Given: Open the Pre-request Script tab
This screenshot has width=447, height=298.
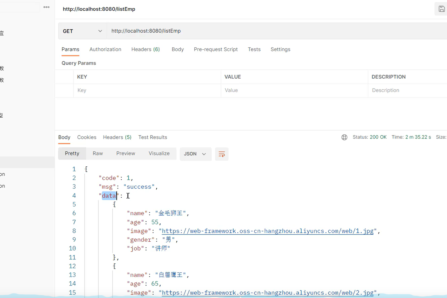Looking at the screenshot, I should [216, 49].
